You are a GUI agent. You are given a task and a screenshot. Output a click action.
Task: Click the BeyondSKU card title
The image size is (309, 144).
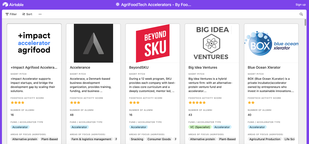(139, 67)
